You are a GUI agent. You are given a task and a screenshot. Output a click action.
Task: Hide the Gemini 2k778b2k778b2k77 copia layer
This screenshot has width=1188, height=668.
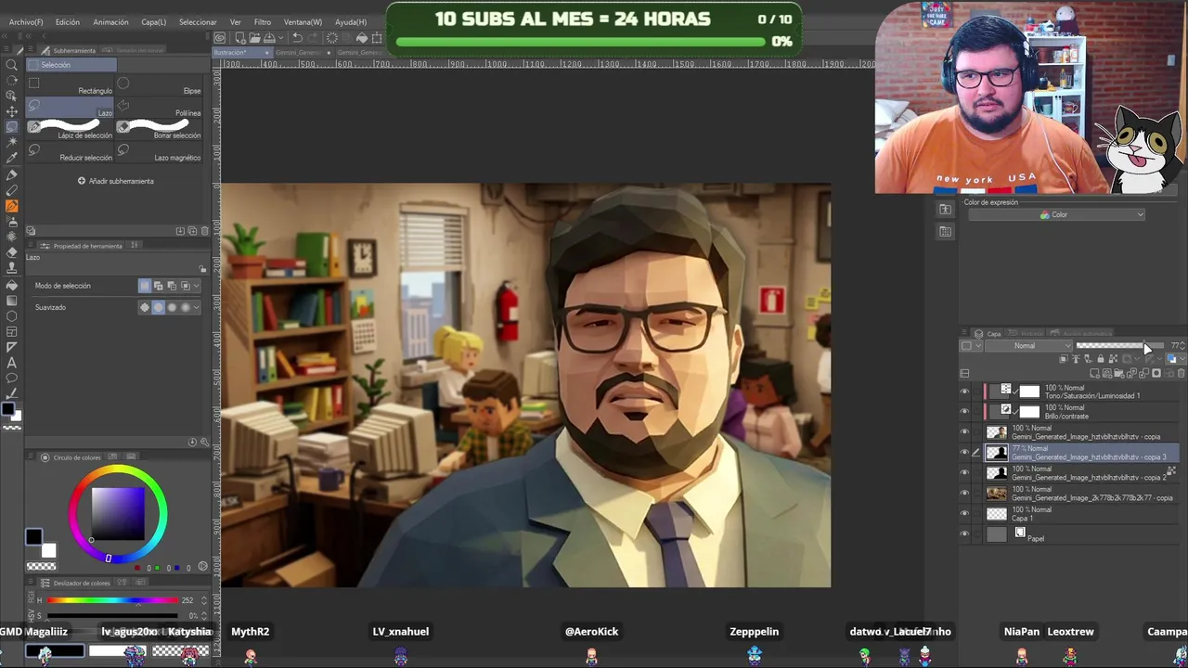tap(964, 494)
